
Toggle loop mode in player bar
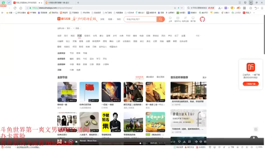(x=201, y=142)
